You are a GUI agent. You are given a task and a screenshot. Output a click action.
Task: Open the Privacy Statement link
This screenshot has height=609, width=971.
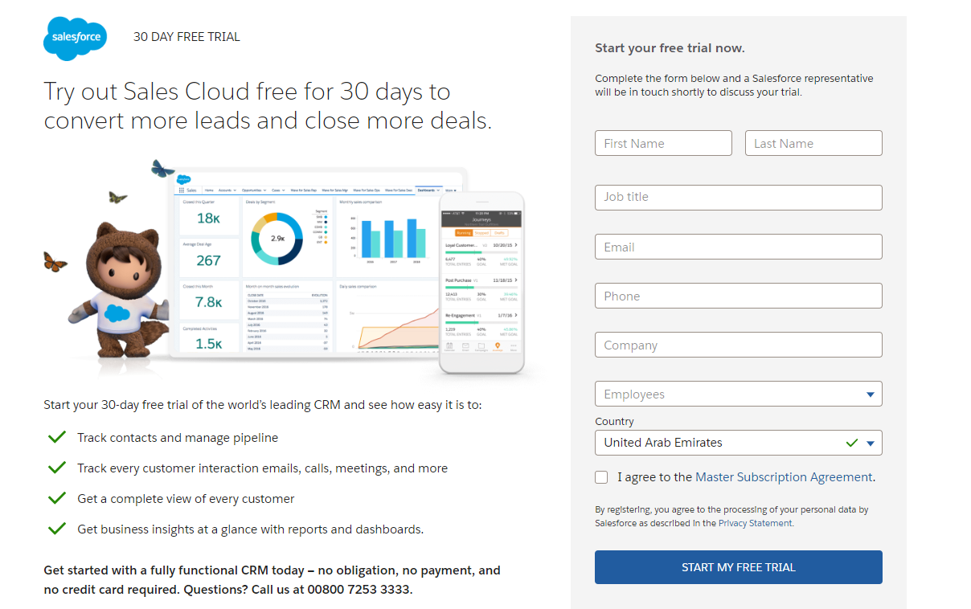click(756, 523)
